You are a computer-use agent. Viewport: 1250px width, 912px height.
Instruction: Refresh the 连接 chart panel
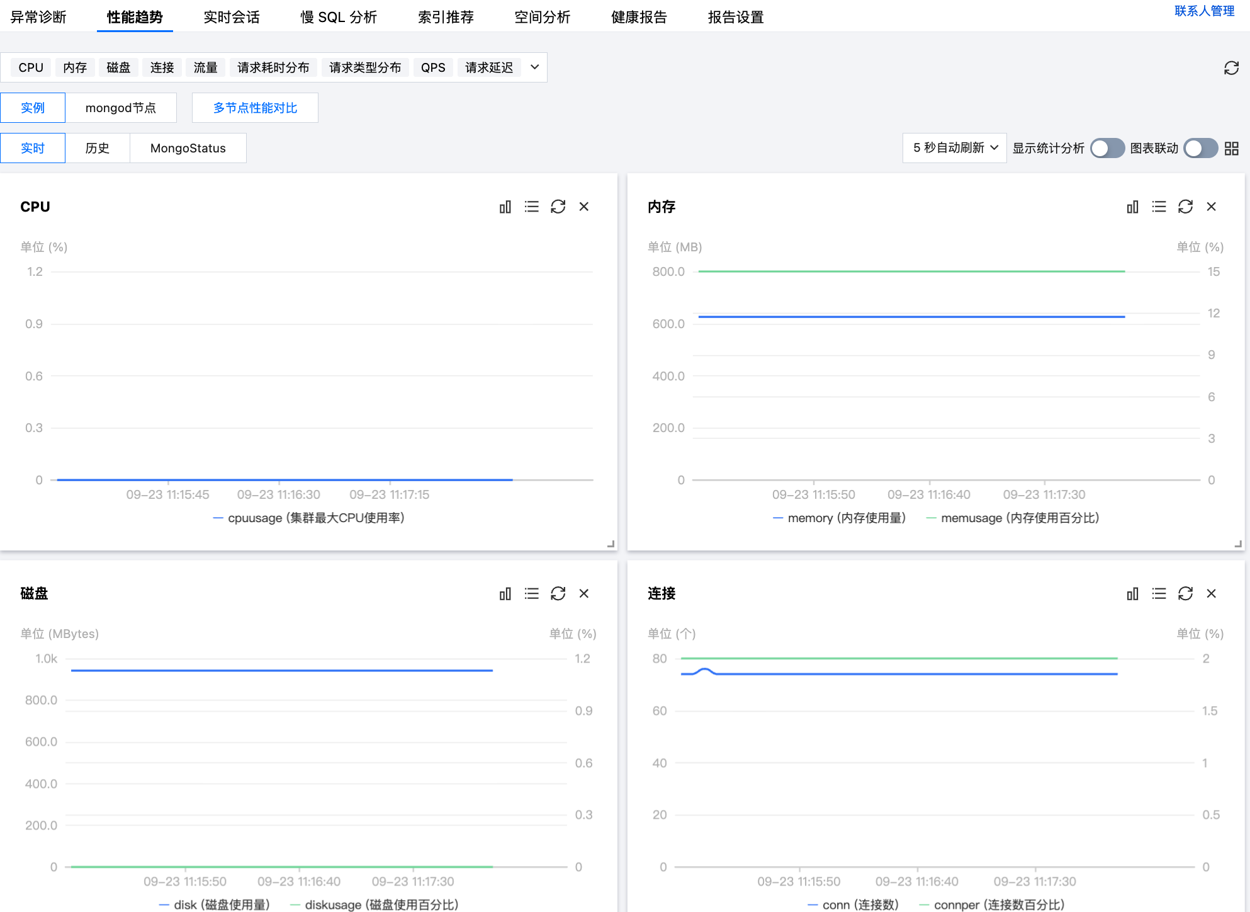[x=1185, y=594]
